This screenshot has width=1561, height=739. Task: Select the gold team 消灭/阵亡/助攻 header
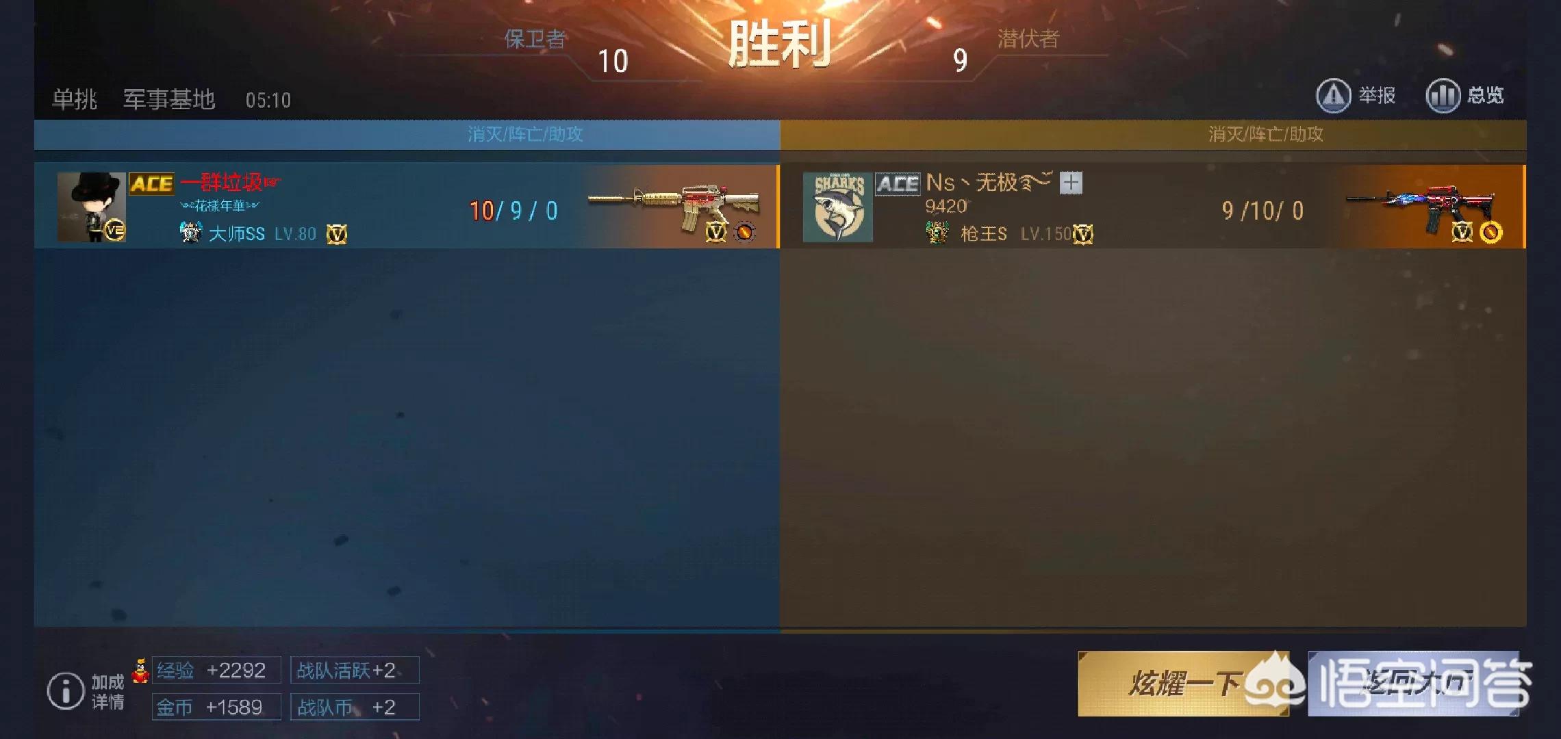click(x=1154, y=134)
